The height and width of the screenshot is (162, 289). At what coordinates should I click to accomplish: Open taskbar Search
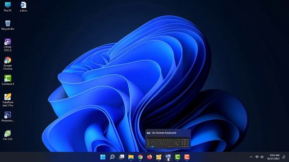point(112,157)
